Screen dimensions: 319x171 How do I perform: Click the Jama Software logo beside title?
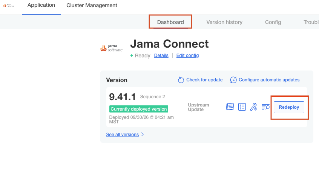coord(112,48)
